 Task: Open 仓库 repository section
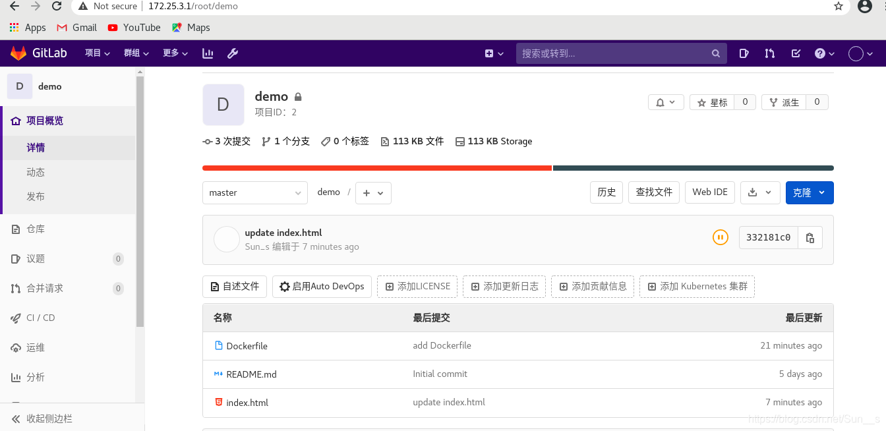28,229
